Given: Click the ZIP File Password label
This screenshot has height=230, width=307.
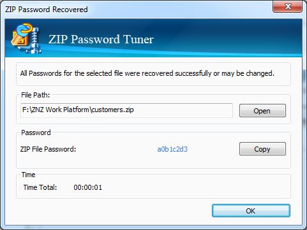Looking at the screenshot, I should coord(48,149).
